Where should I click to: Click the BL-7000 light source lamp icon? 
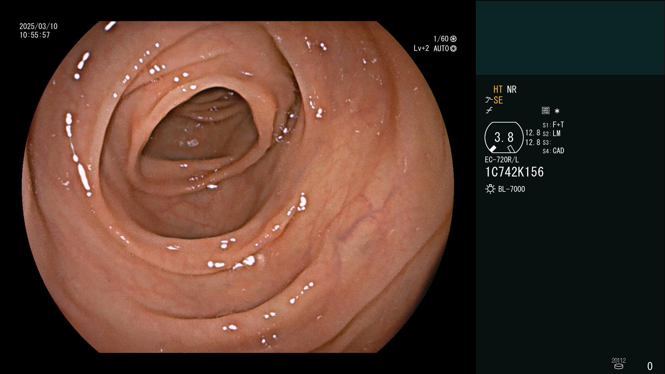[x=490, y=189]
